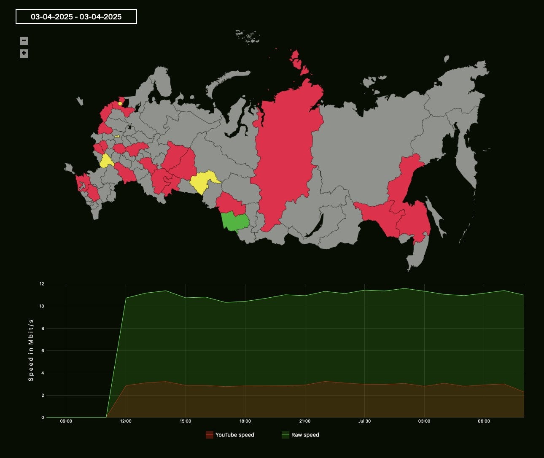Click the Jul 30 axis label

pyautogui.click(x=364, y=420)
